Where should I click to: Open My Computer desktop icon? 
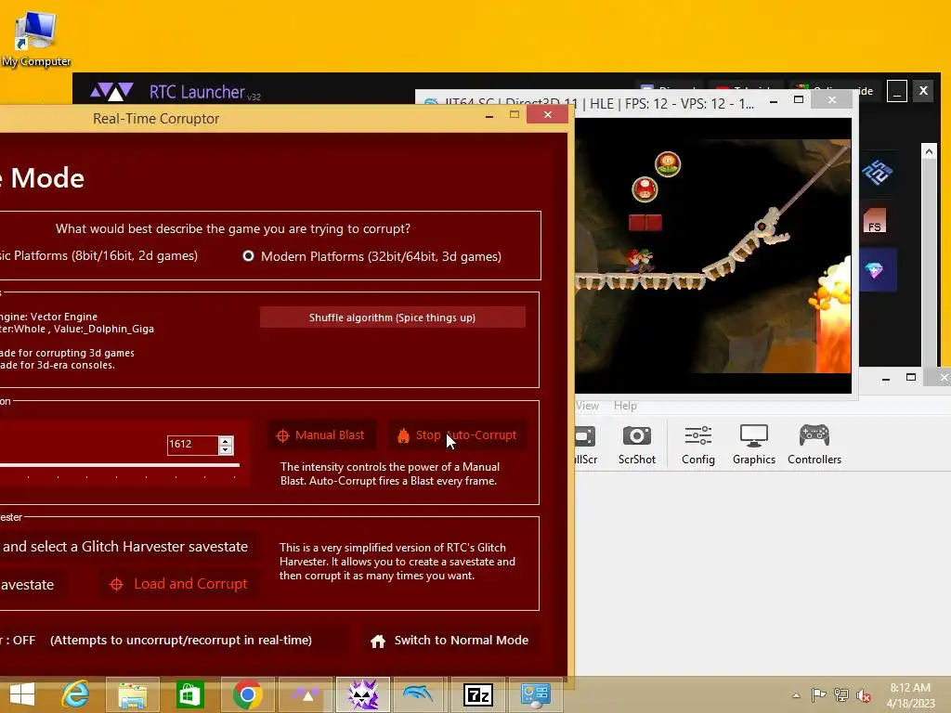click(36, 38)
